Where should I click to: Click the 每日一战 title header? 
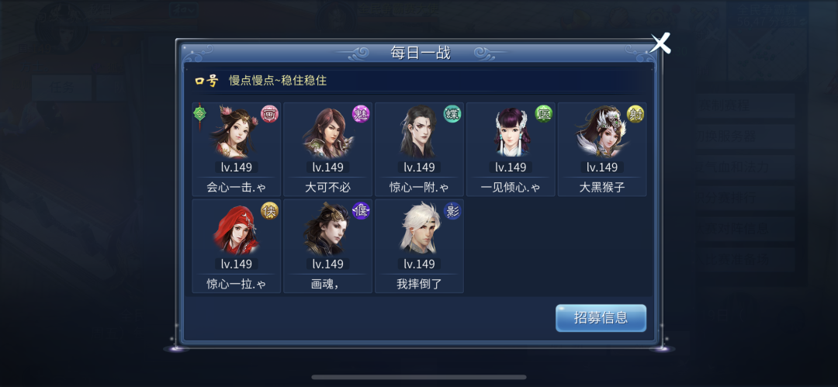[x=420, y=53]
